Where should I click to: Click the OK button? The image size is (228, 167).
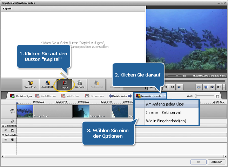click(x=199, y=162)
